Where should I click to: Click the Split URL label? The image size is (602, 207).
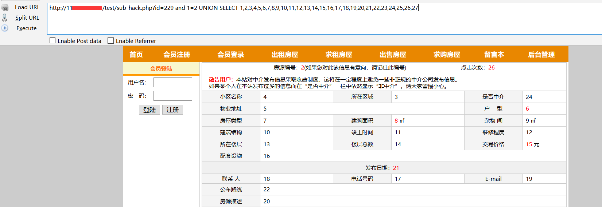[x=27, y=17]
